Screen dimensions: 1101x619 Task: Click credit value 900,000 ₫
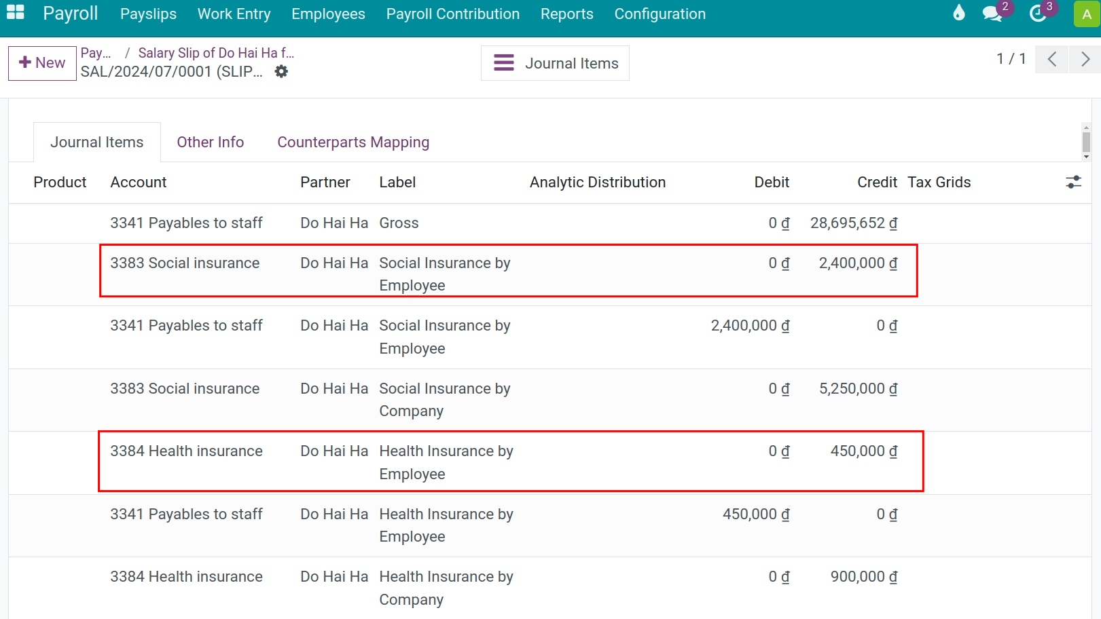(864, 576)
